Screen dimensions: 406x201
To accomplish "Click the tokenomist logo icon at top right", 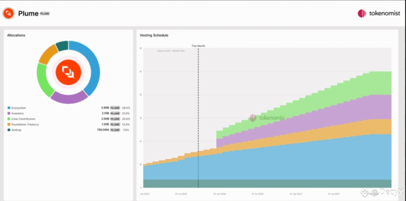I will click(362, 14).
